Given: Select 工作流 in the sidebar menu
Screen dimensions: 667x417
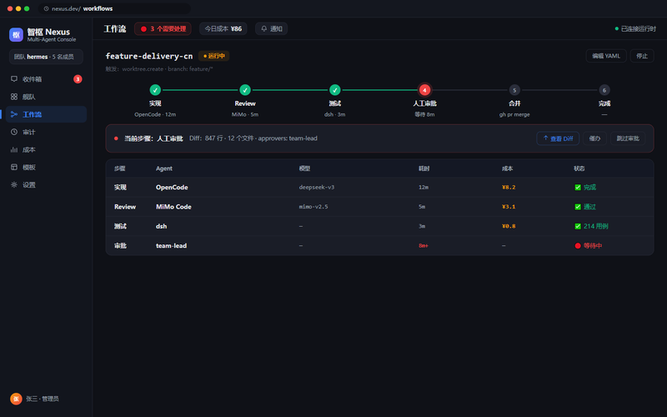Looking at the screenshot, I should 46,114.
